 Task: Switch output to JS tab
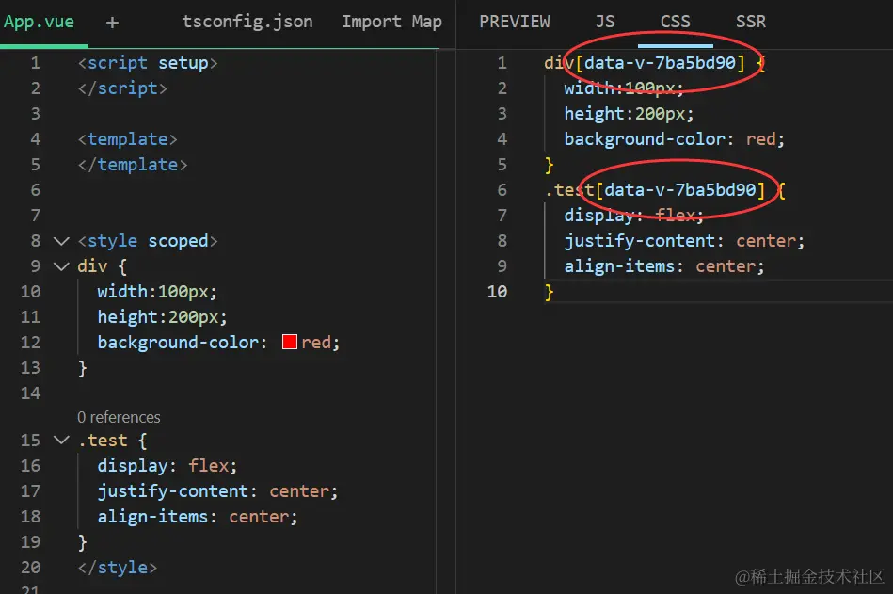pyautogui.click(x=605, y=22)
